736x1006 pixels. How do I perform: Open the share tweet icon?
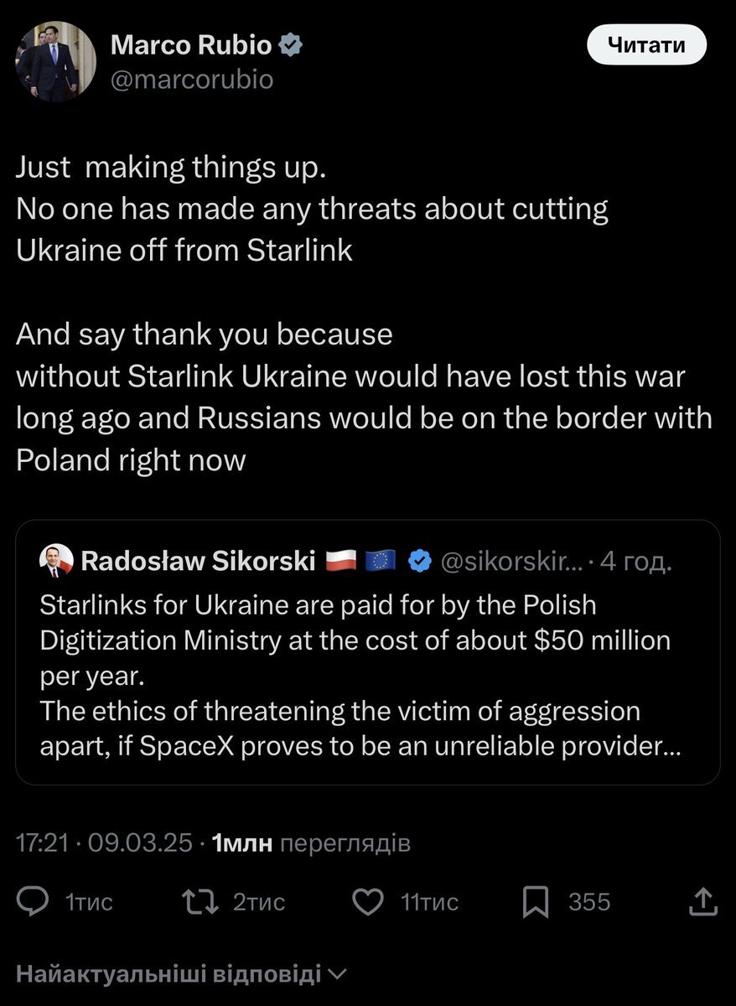point(703,902)
